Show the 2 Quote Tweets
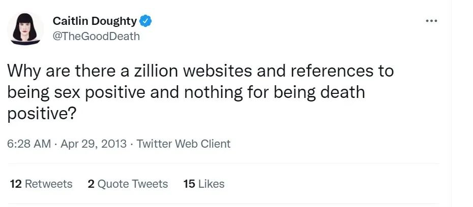 128,184
